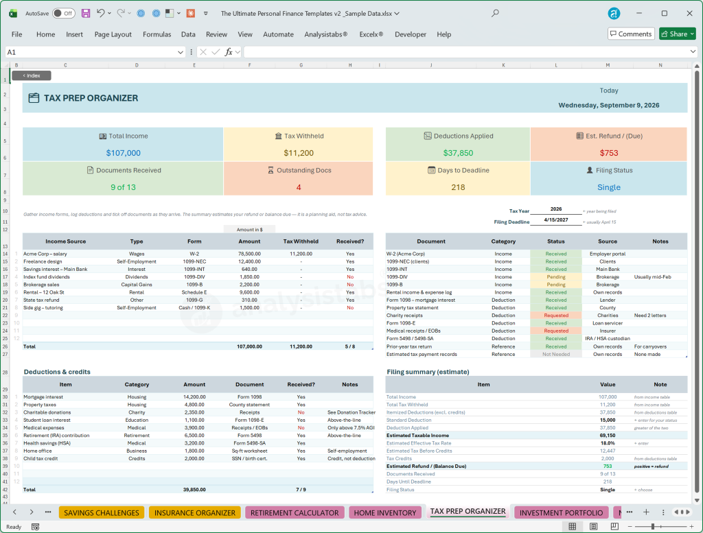This screenshot has width=703, height=533.
Task: Click the Enter checkmark in formula bar
Action: (216, 52)
